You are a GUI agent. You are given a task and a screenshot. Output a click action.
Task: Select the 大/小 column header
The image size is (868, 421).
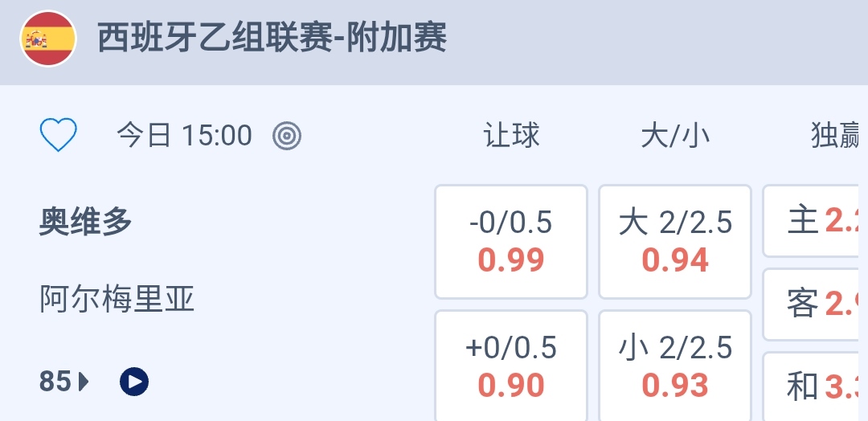click(675, 136)
